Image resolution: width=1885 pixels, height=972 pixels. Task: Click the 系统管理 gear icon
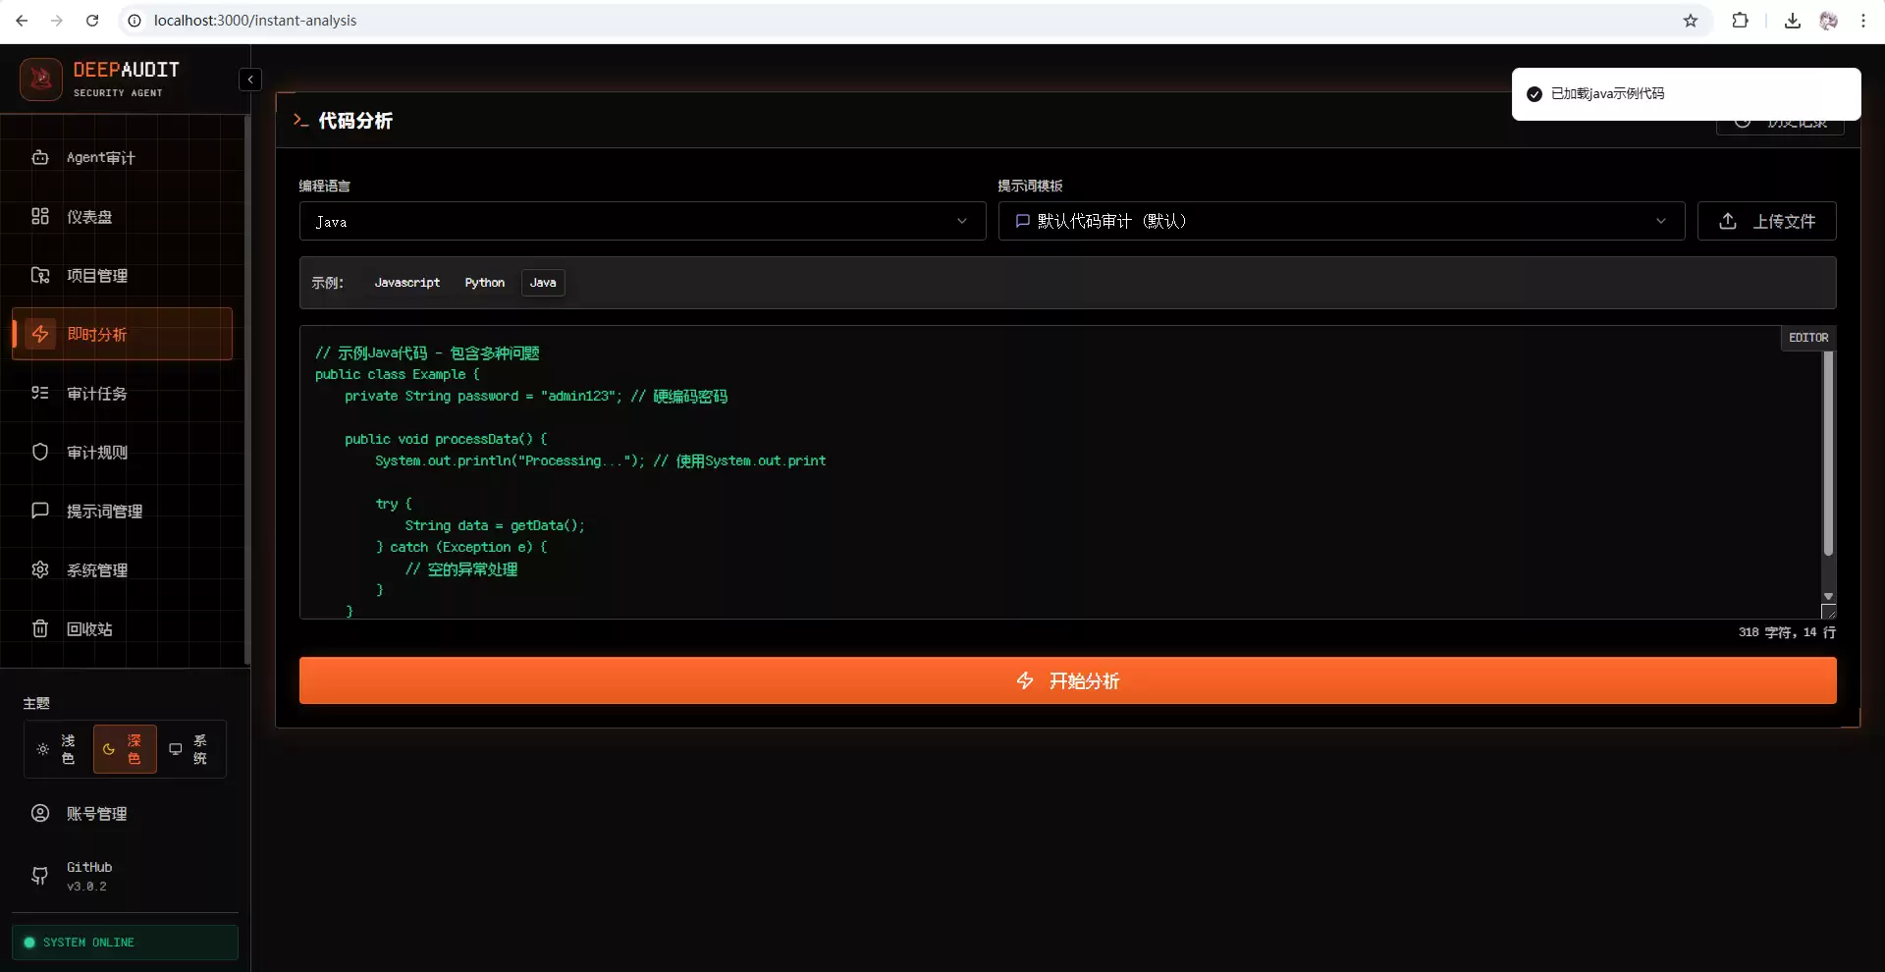[40, 569]
